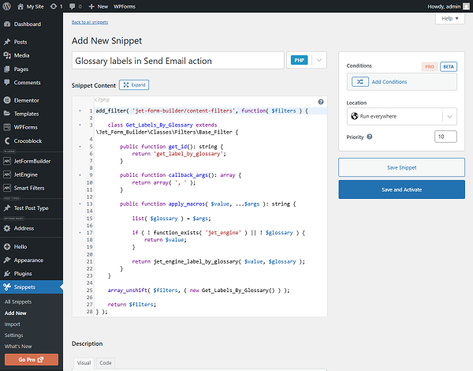This screenshot has width=473, height=371.
Task: Switch description editor to Code tab
Action: (106, 363)
